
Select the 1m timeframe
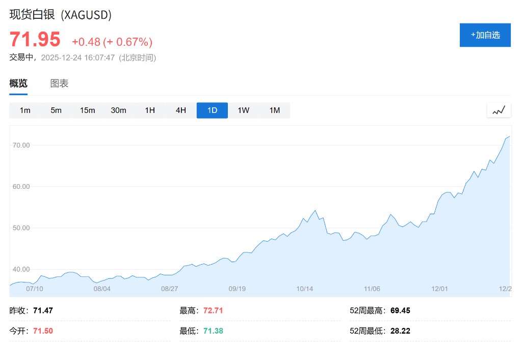coord(25,110)
